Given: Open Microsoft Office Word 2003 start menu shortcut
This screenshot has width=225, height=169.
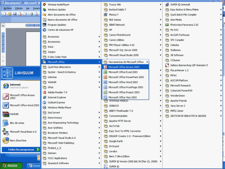Looking at the screenshot, I should click(x=20, y=105).
